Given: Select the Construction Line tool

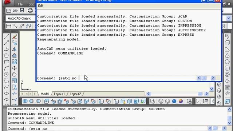Looking at the screenshot, I should (6, 43).
